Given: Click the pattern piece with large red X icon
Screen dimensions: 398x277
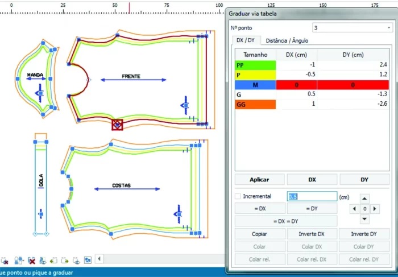Looking at the screenshot, I should tap(32, 261).
